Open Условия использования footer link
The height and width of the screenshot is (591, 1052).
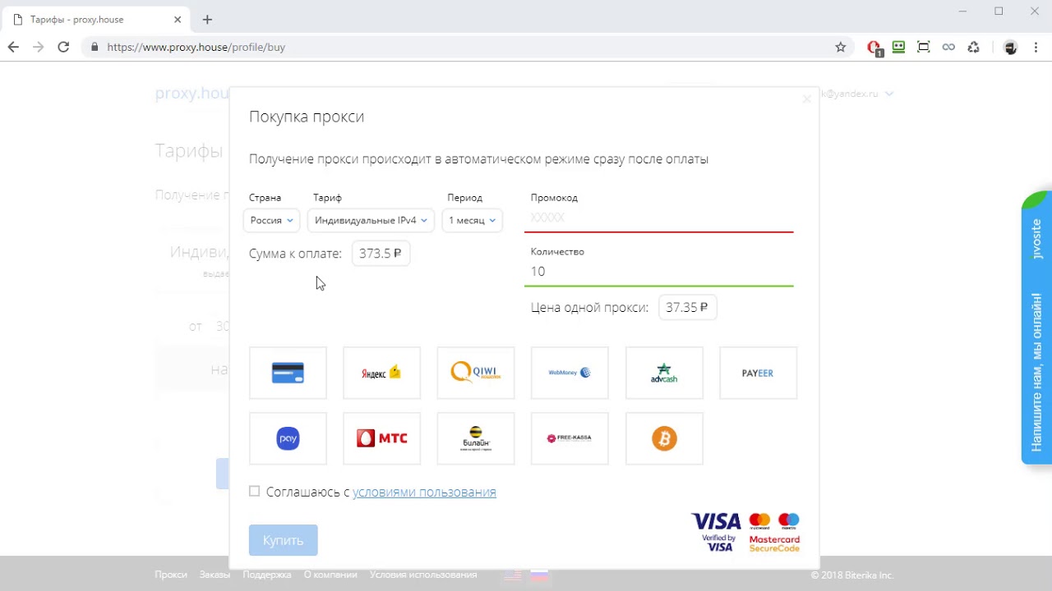pyautogui.click(x=423, y=575)
